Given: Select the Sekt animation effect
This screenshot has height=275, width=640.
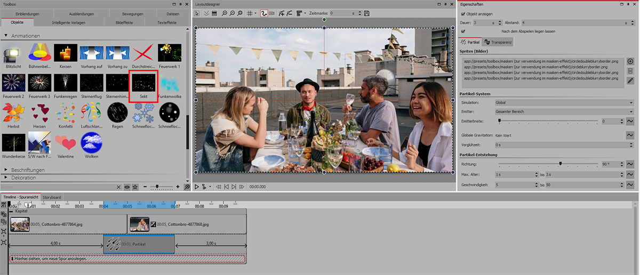Looking at the screenshot, I should (x=143, y=84).
